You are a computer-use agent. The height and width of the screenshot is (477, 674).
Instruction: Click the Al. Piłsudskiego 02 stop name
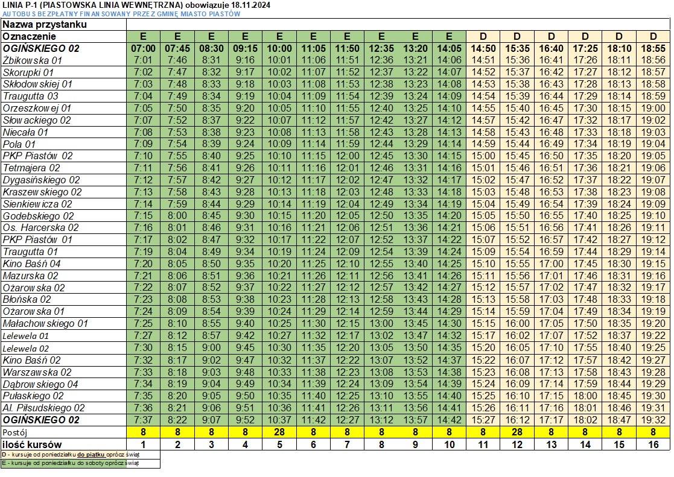point(44,408)
